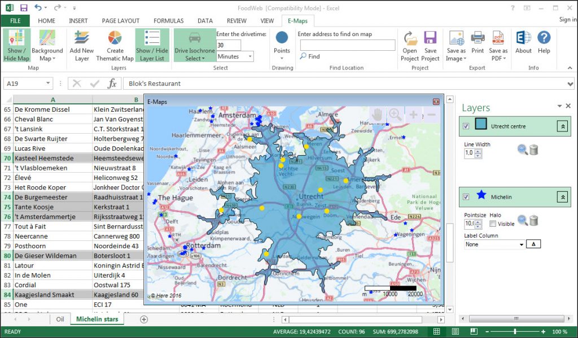The width and height of the screenshot is (578, 338).
Task: Collapse the ribbon with the arrow
Action: [570, 68]
